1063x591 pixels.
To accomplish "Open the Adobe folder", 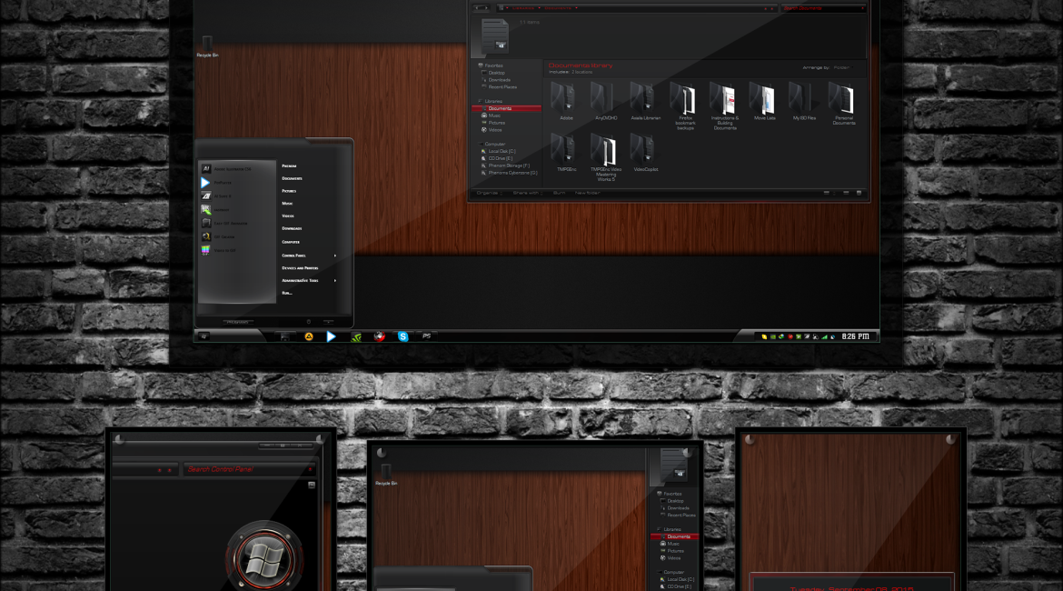I will click(x=566, y=98).
